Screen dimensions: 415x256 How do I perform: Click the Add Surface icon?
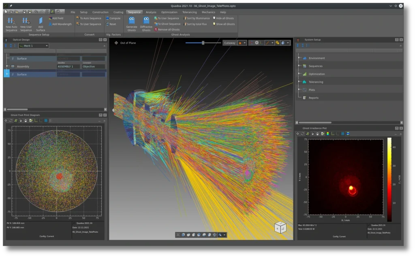(41, 21)
